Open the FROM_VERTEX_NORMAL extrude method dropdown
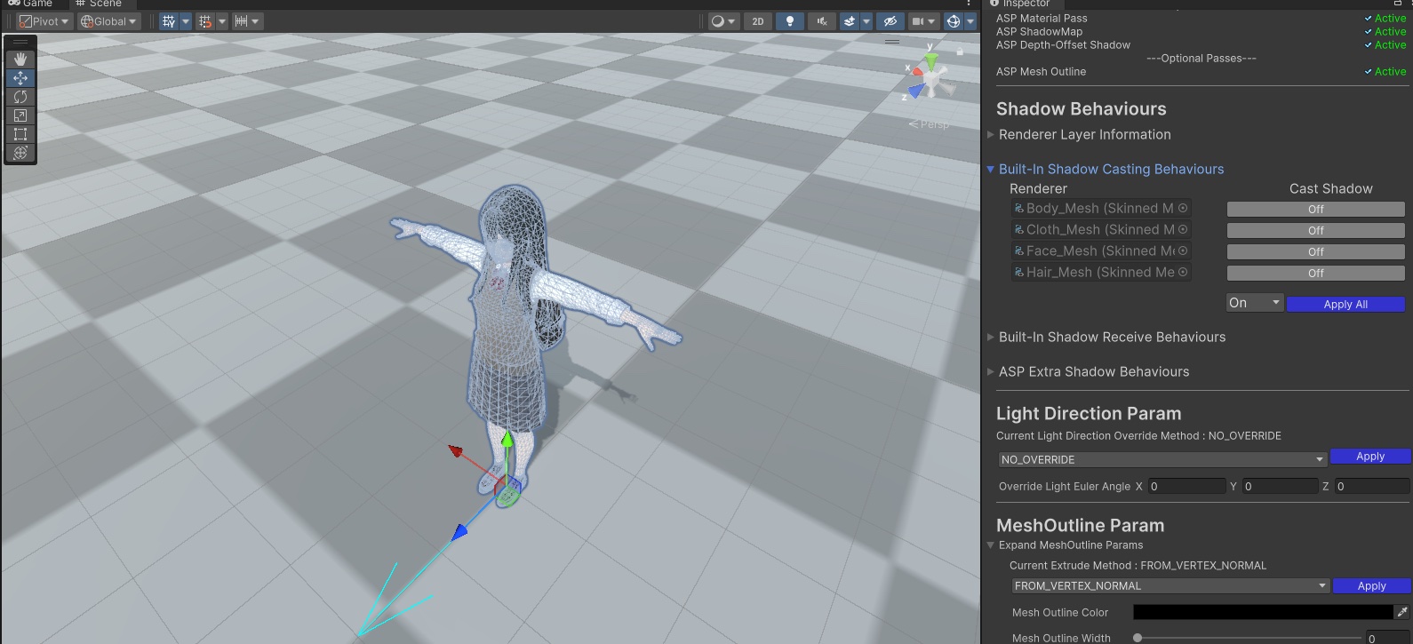The width and height of the screenshot is (1413, 644). click(x=1170, y=586)
